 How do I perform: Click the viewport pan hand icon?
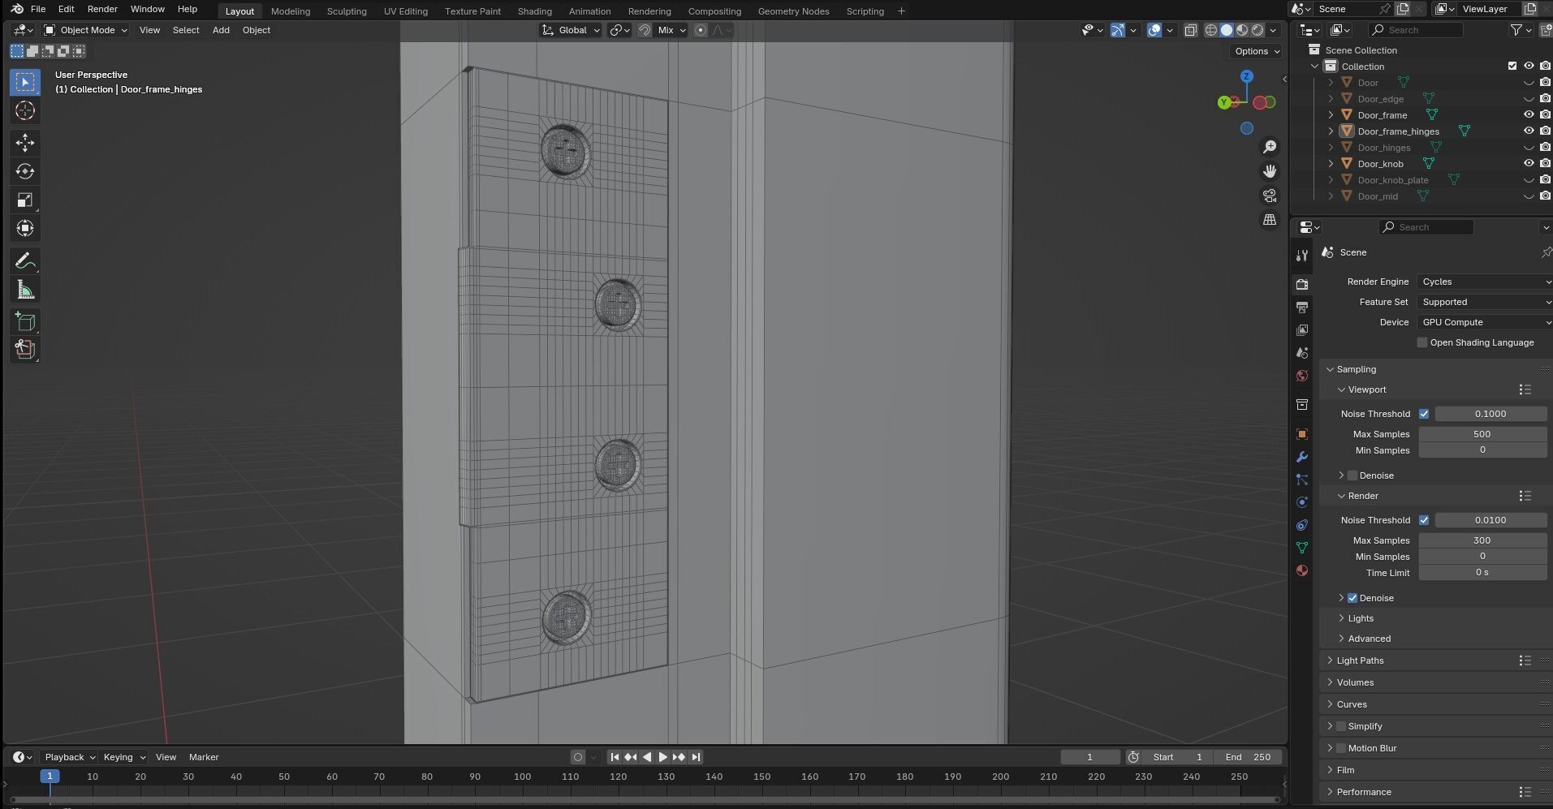click(1270, 171)
